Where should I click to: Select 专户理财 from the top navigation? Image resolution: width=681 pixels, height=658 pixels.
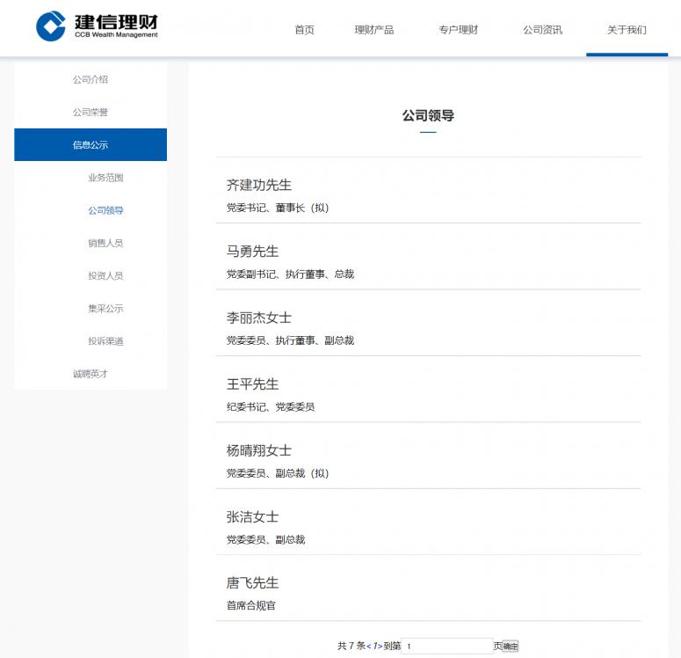pos(459,30)
